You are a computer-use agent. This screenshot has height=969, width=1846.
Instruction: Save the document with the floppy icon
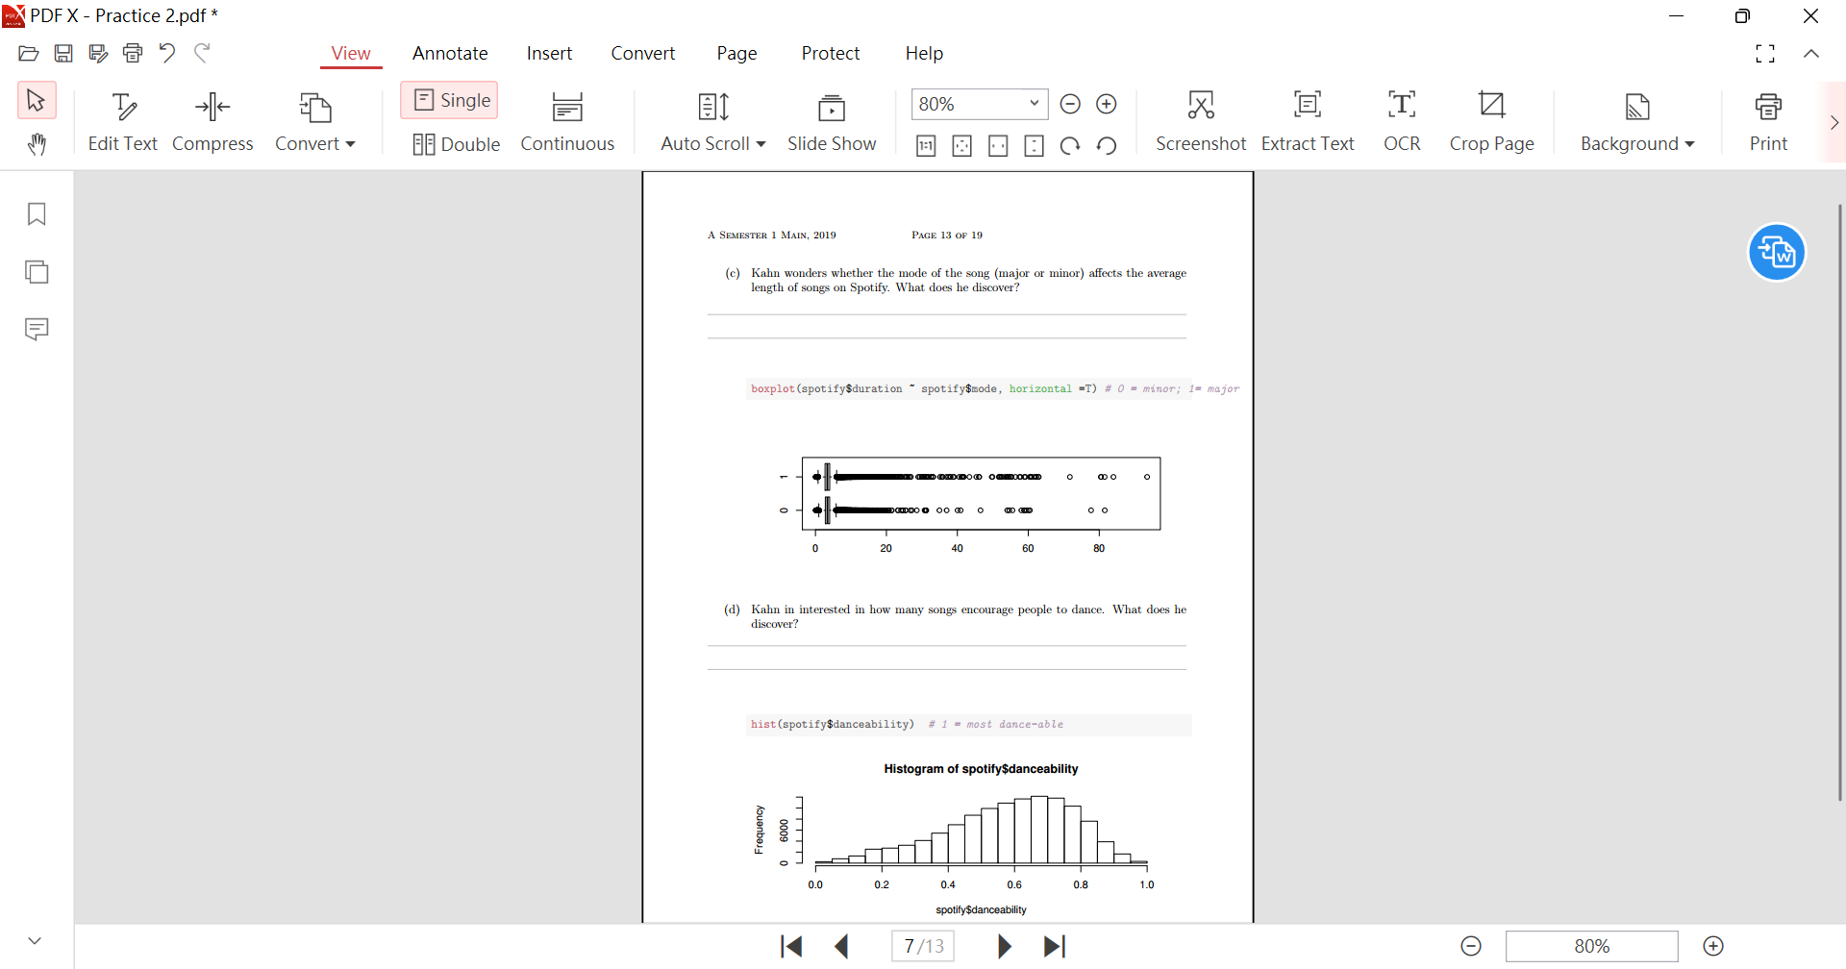pos(63,53)
